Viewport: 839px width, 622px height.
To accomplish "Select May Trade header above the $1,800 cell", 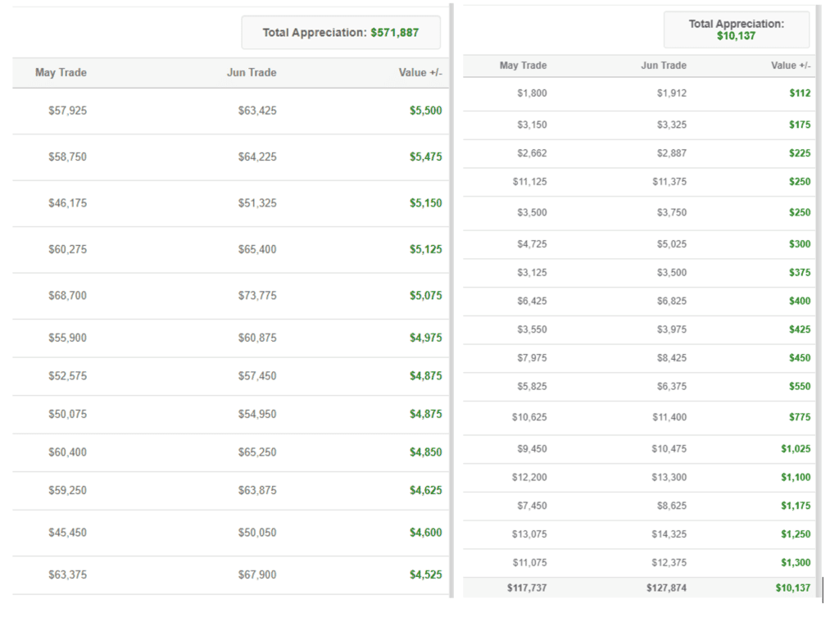I will pyautogui.click(x=523, y=66).
